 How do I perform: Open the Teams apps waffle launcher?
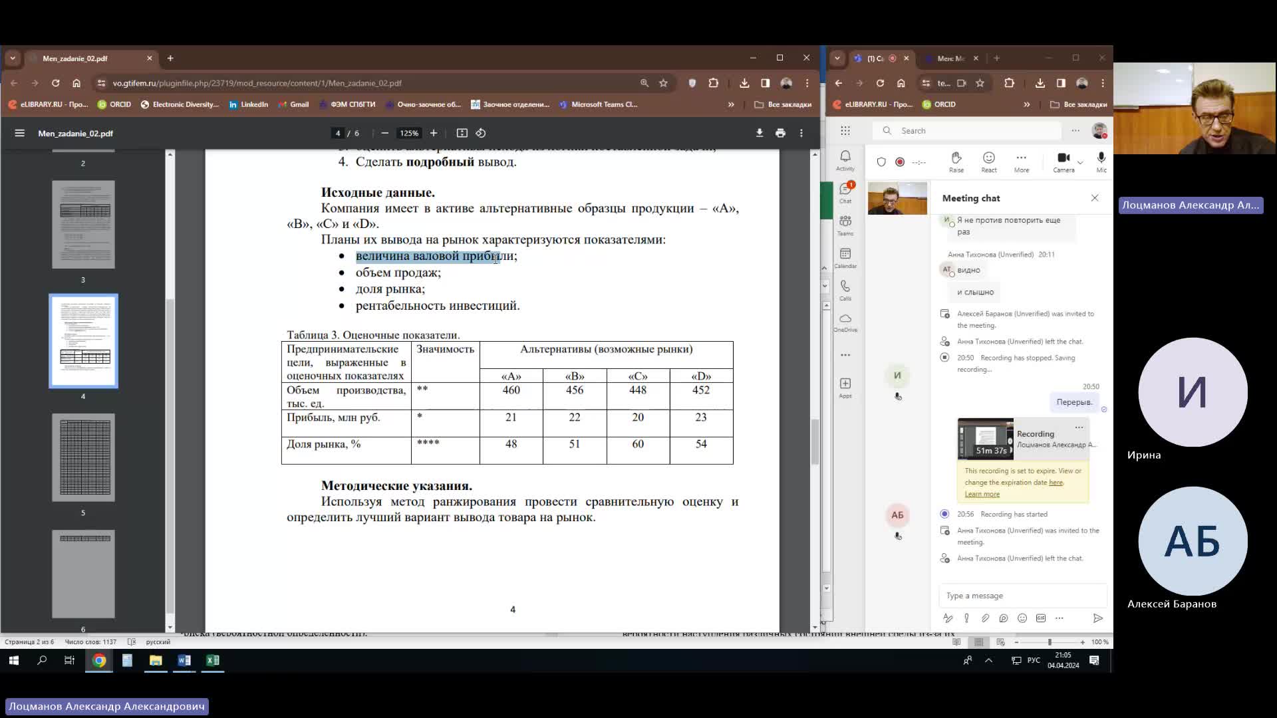tap(845, 131)
